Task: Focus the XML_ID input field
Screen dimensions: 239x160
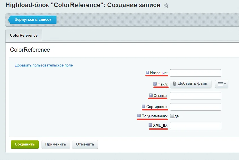Action: click(196, 126)
